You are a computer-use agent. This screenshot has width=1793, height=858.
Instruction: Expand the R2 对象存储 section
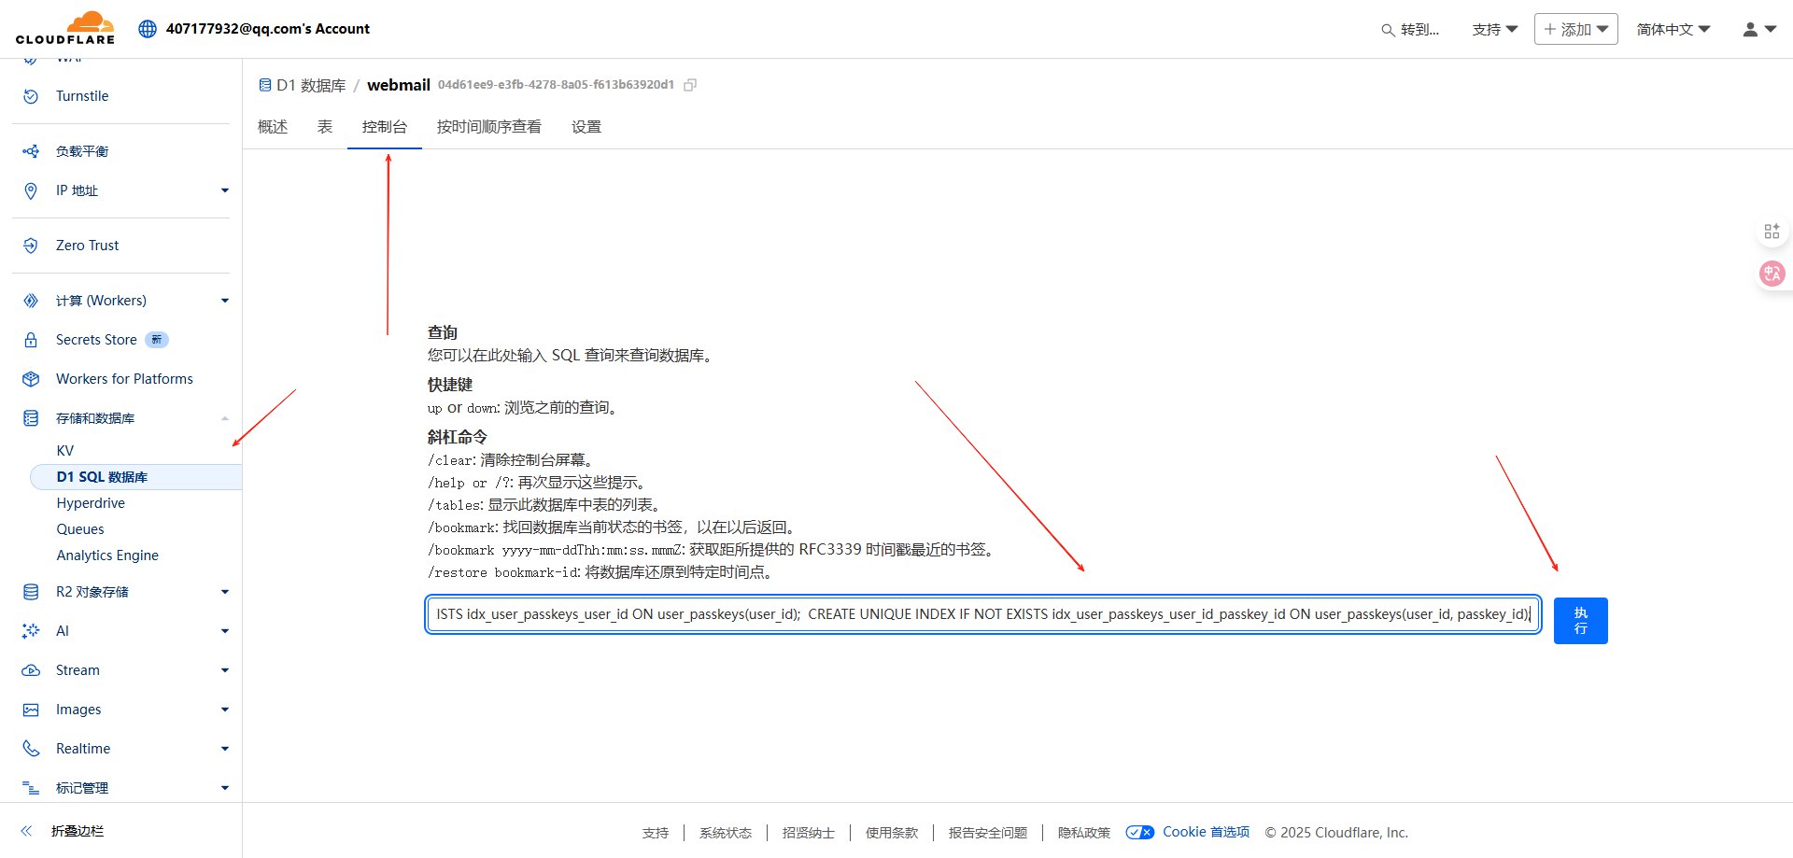click(224, 592)
